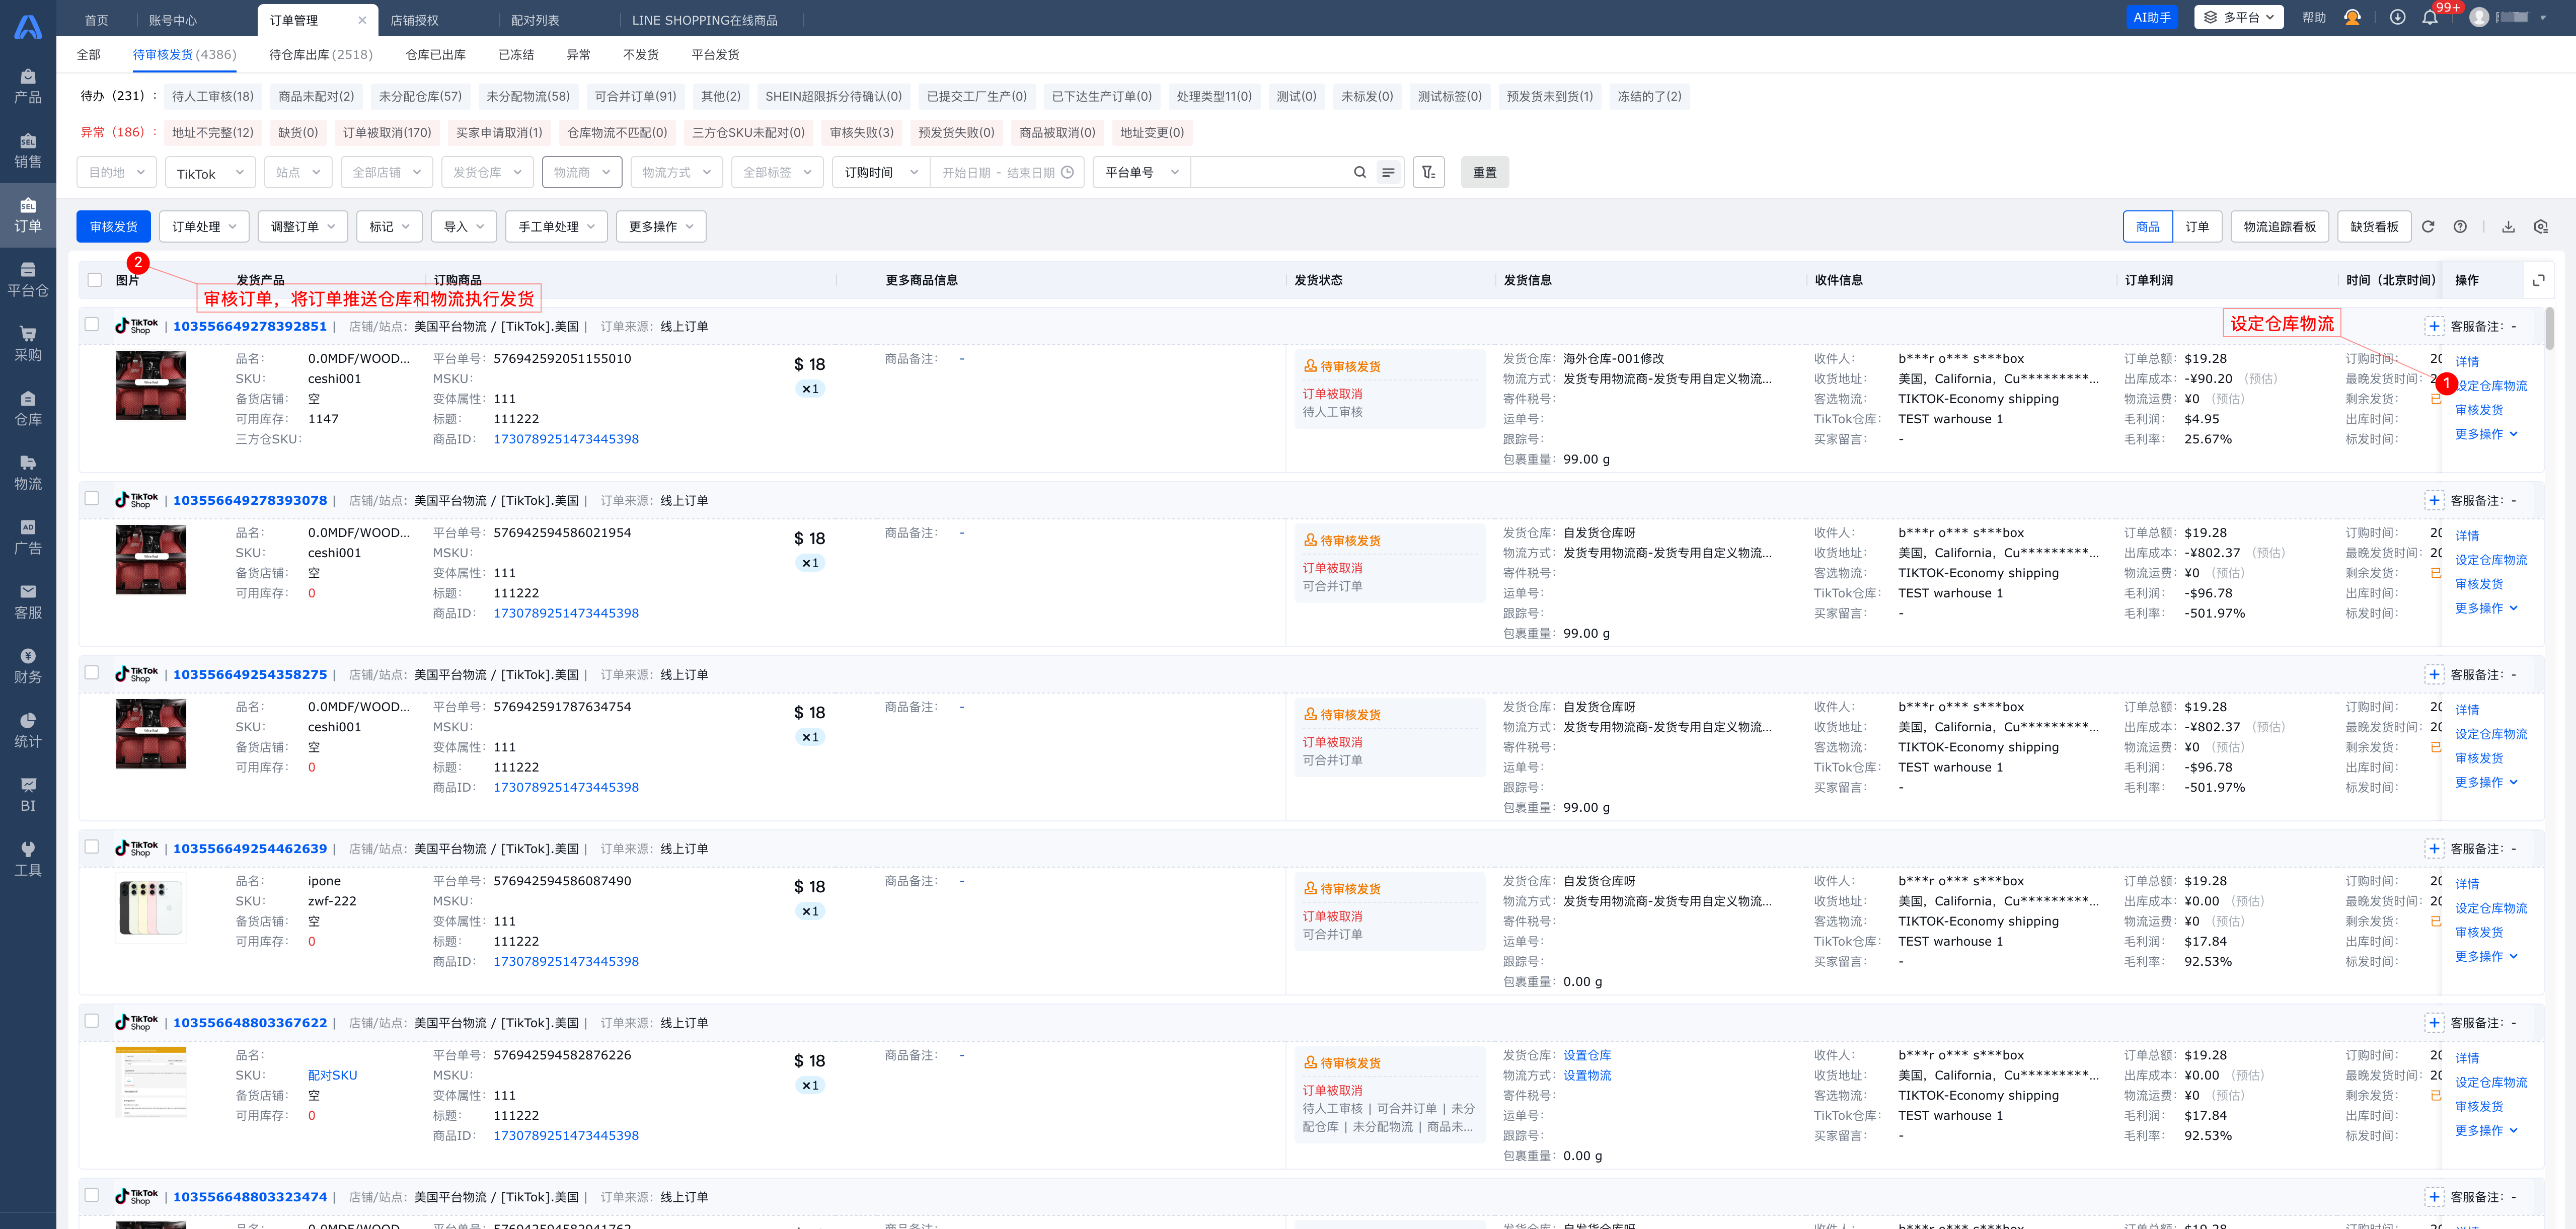Select checkbox for order 103556649254462639

pyautogui.click(x=92, y=847)
